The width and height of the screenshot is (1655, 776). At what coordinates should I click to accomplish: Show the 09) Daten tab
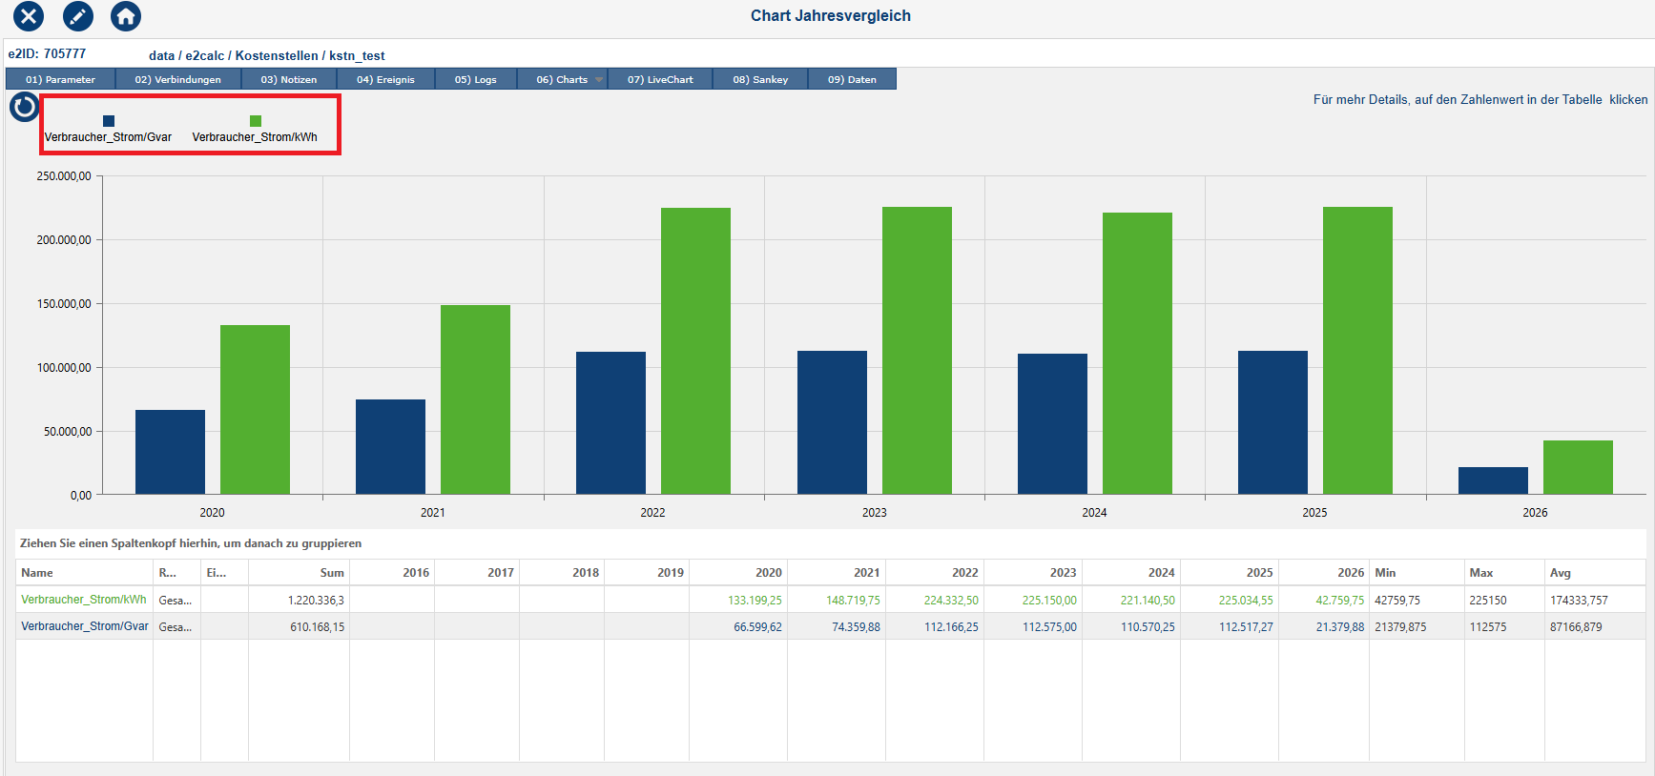(x=852, y=79)
